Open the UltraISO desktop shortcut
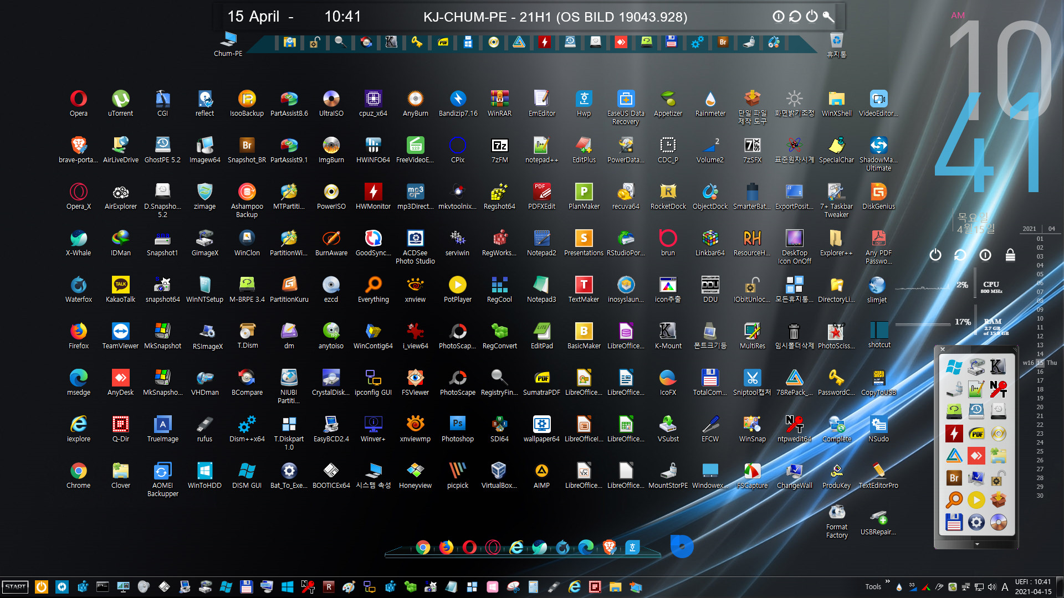The image size is (1064, 598). (x=331, y=104)
